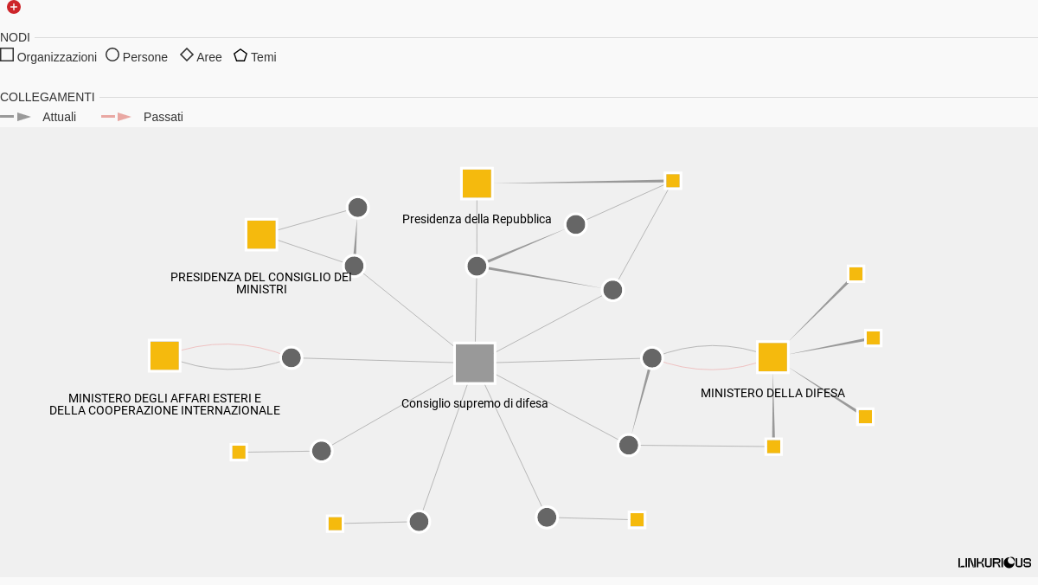Click the NODI section heading

pos(15,37)
